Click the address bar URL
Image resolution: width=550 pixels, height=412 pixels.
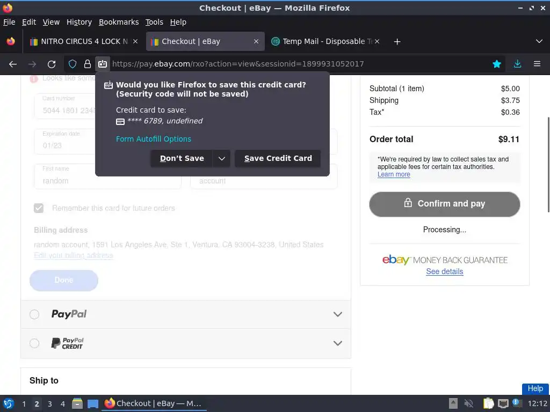[x=238, y=64]
